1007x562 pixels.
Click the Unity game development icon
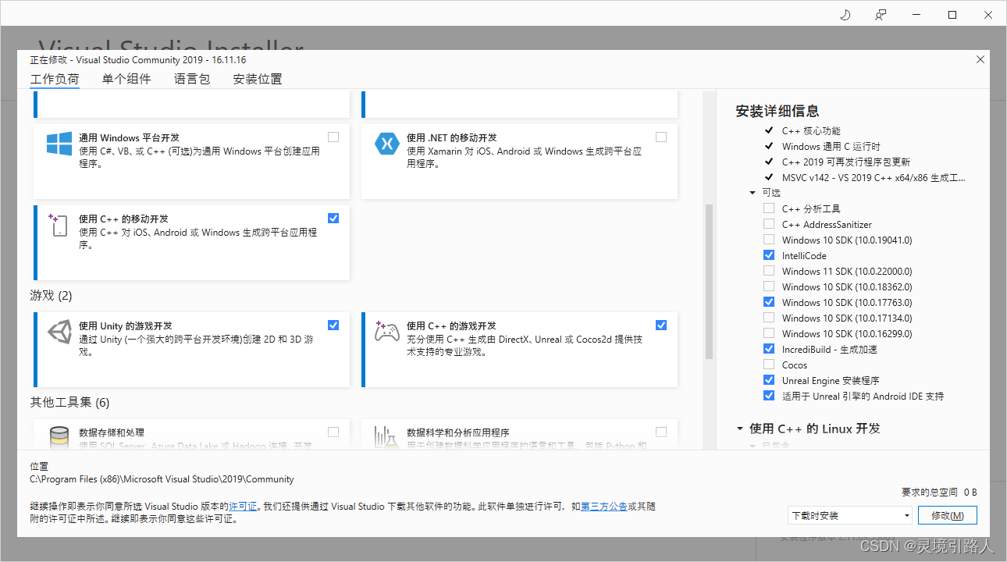[59, 332]
